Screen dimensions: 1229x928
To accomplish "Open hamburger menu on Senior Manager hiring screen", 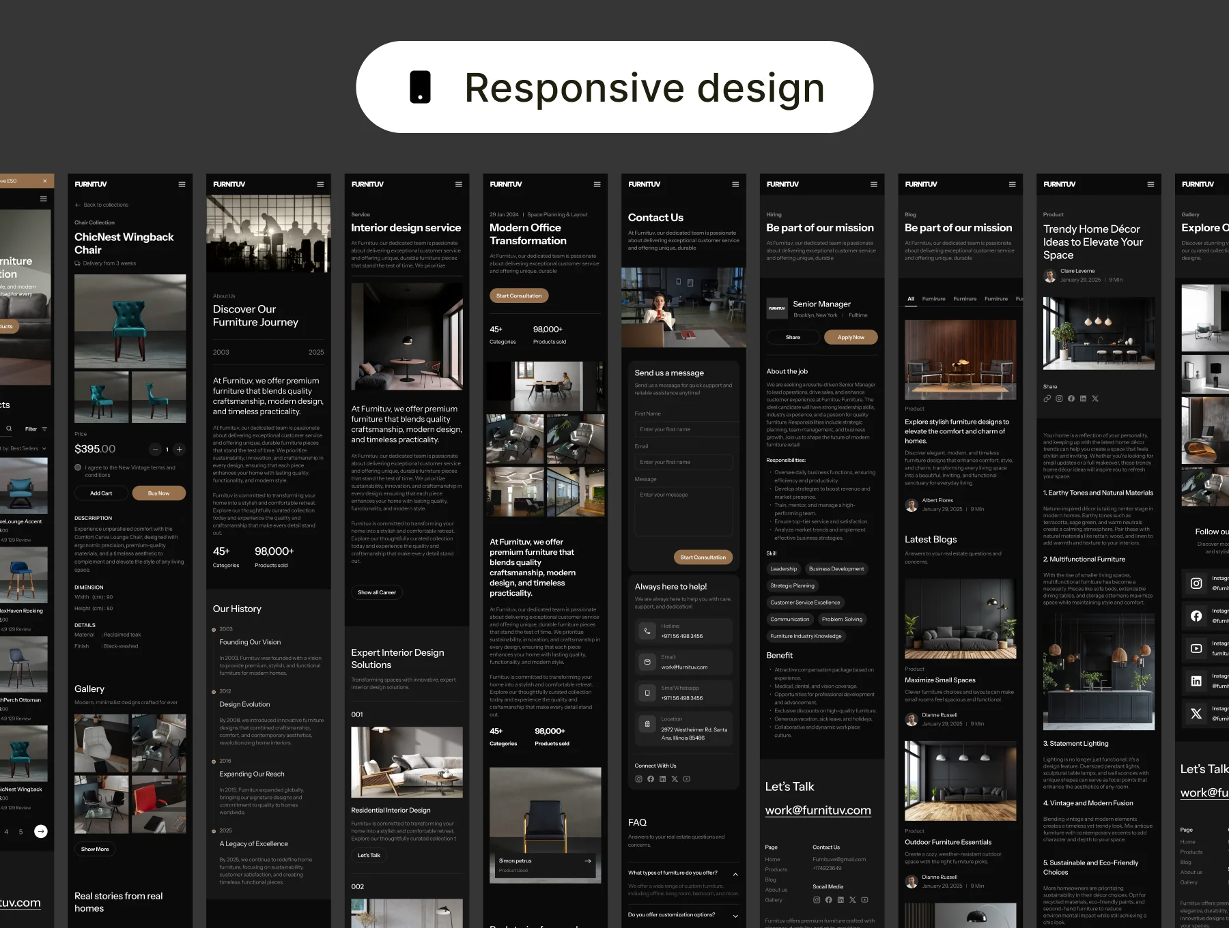I will (x=874, y=184).
